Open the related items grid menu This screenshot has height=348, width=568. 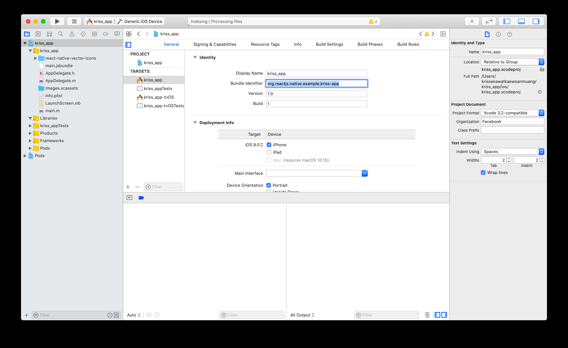tap(128, 34)
